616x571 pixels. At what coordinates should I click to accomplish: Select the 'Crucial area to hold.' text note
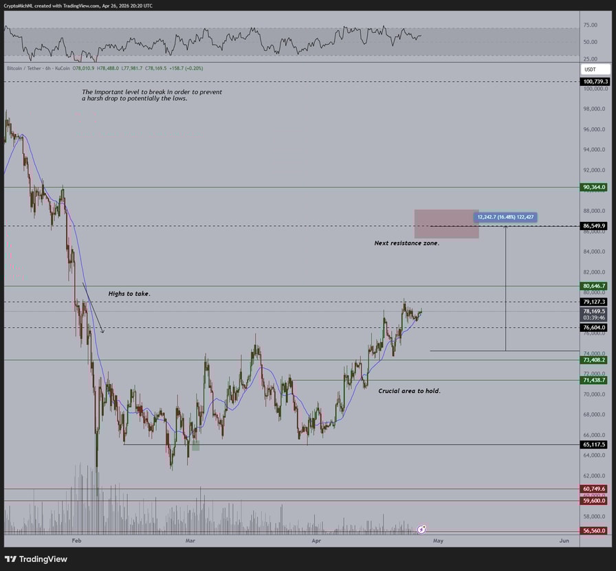[409, 391]
